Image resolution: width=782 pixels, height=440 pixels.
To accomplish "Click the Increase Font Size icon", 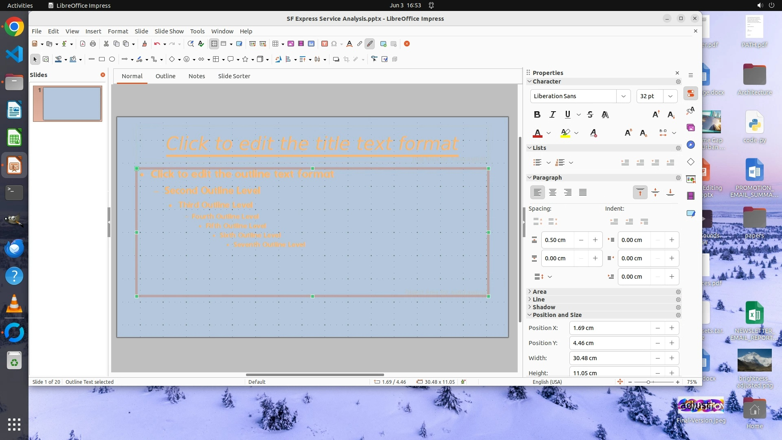I will (x=655, y=114).
